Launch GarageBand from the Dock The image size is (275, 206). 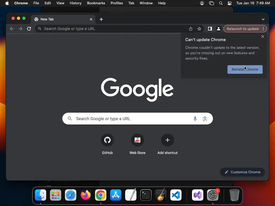(161, 195)
